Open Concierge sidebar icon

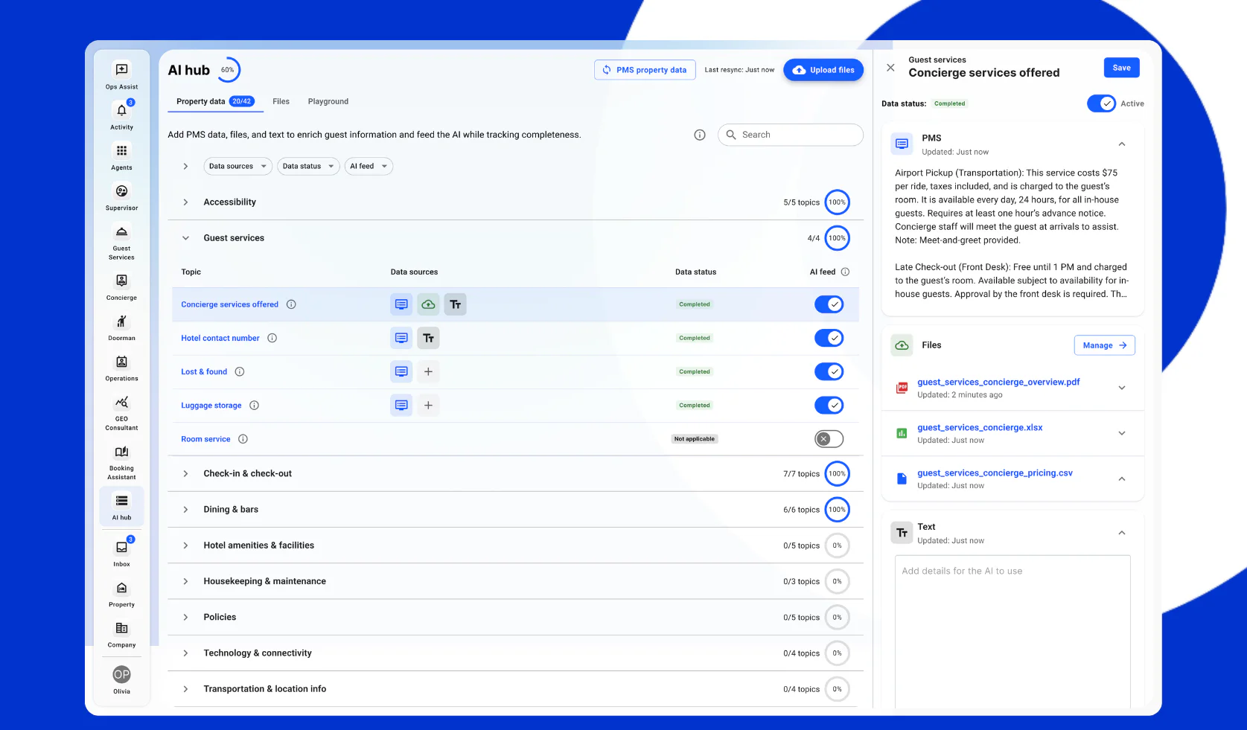tap(121, 281)
